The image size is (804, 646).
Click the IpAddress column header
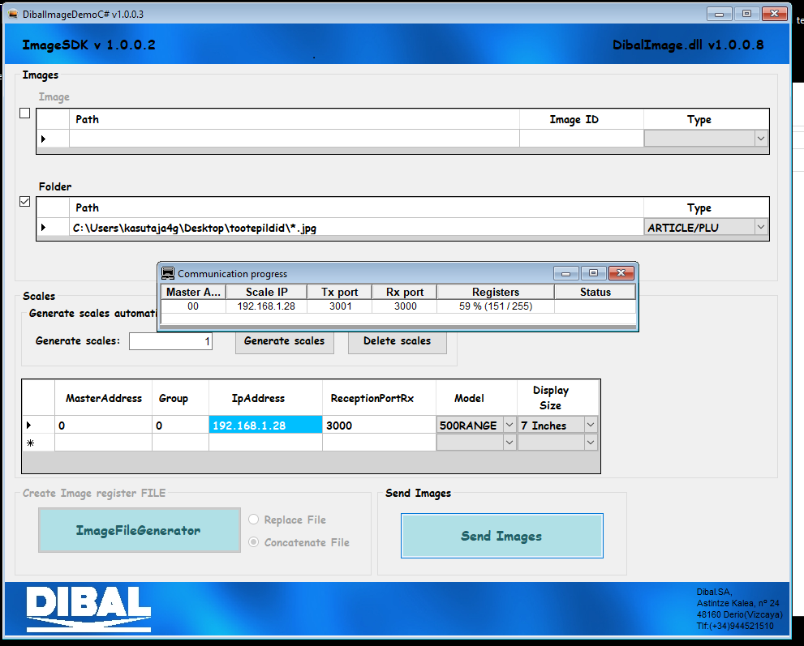[x=265, y=398]
